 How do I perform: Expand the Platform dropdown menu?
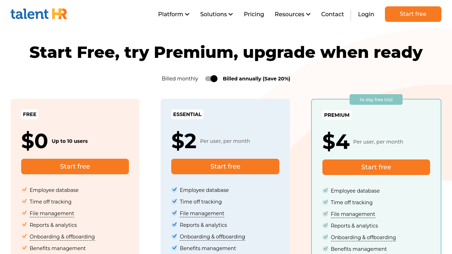pyautogui.click(x=174, y=14)
